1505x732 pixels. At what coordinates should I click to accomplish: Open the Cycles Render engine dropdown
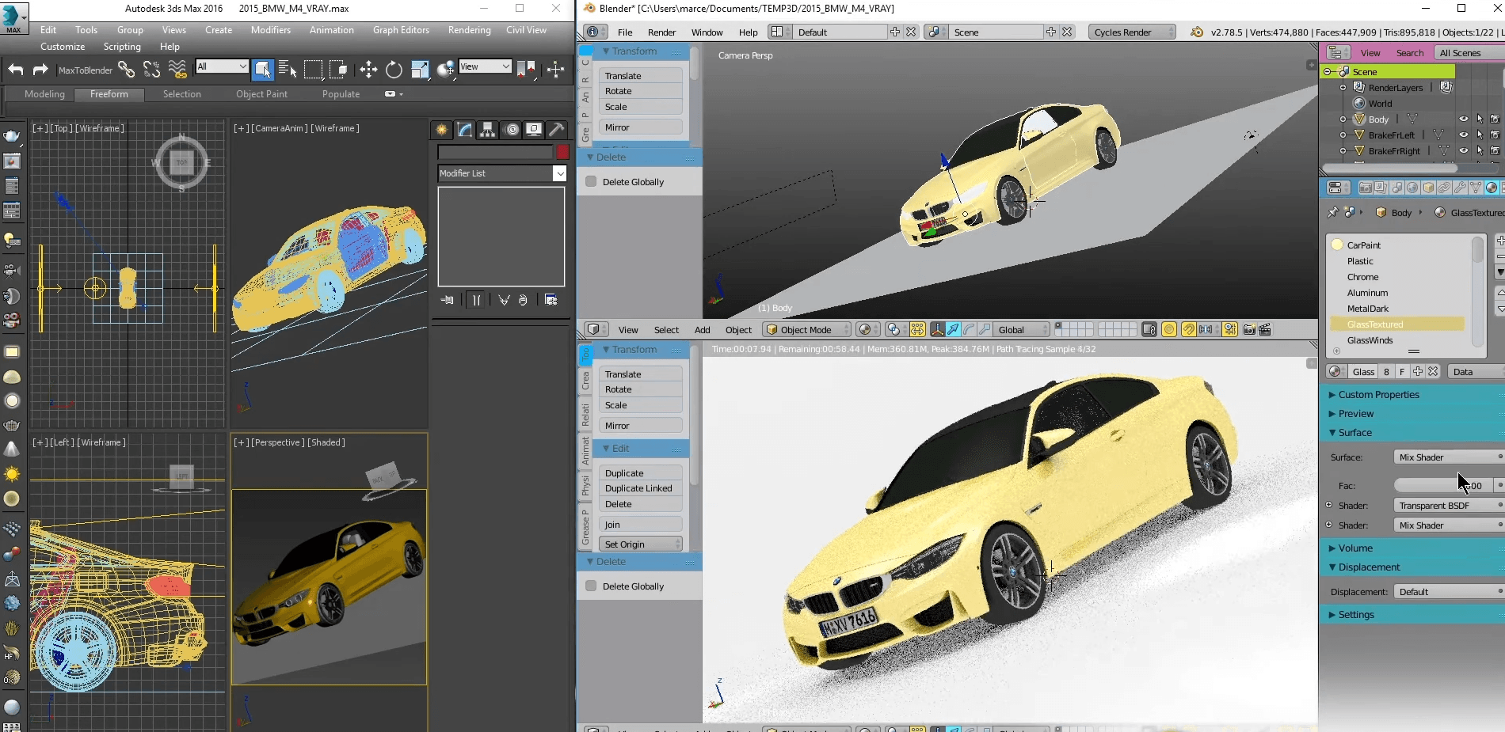pos(1131,32)
